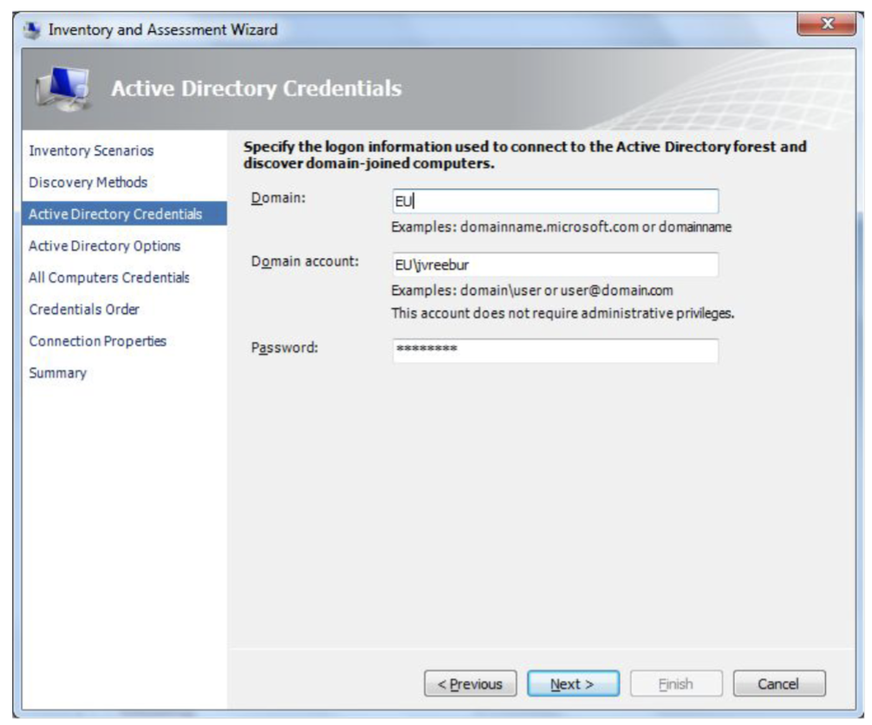Click into the Password field
This screenshot has width=872, height=725.
pos(555,350)
